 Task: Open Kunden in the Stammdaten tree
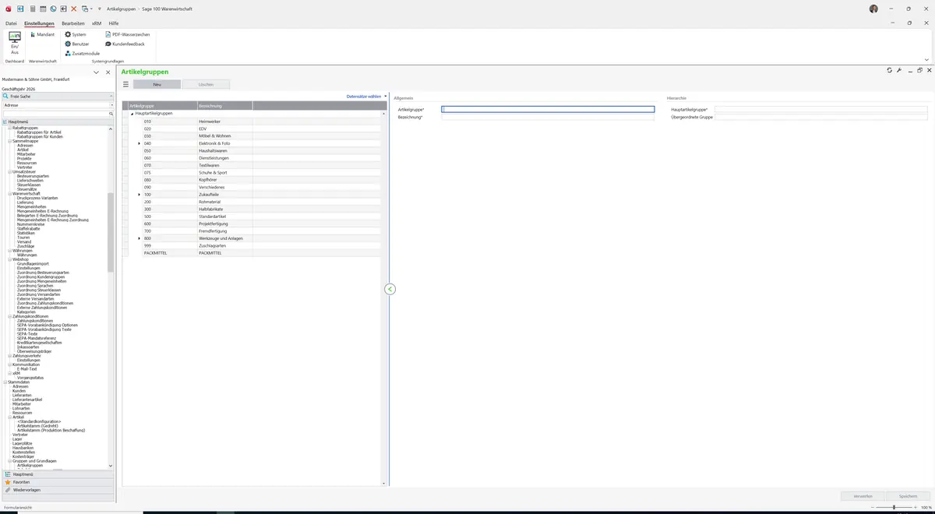pyautogui.click(x=19, y=391)
